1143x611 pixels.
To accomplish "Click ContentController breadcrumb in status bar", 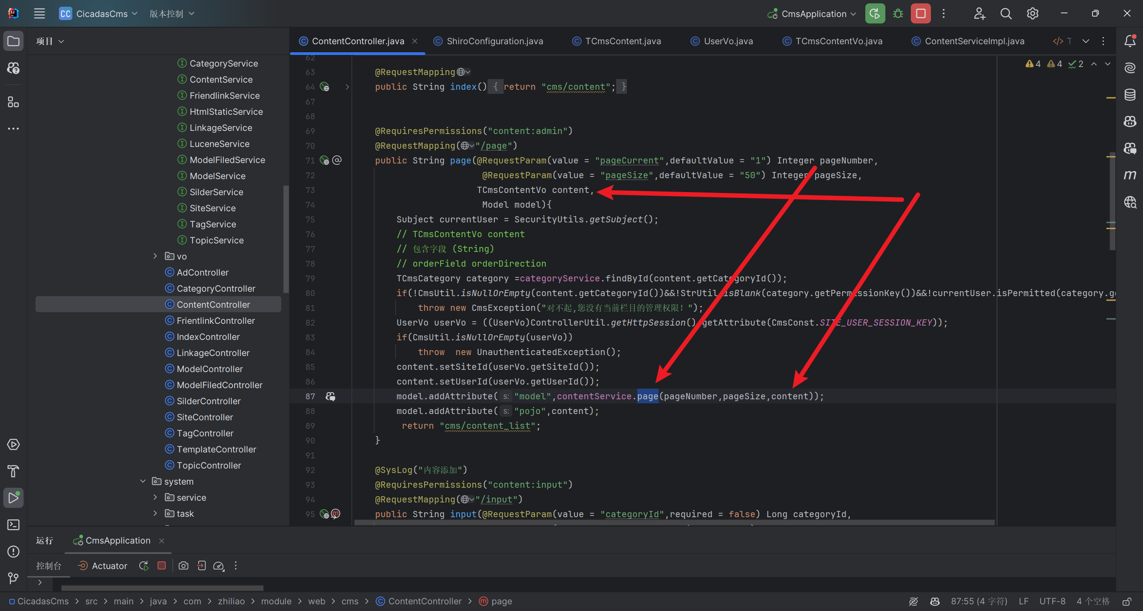I will tap(419, 601).
